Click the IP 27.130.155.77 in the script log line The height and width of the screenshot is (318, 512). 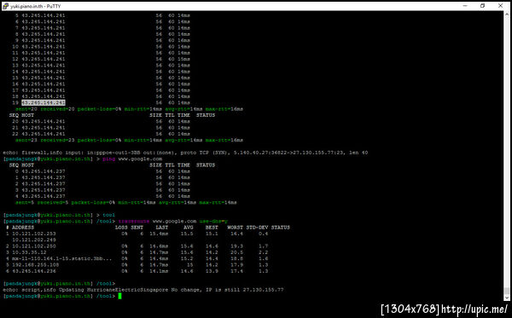tap(263, 290)
